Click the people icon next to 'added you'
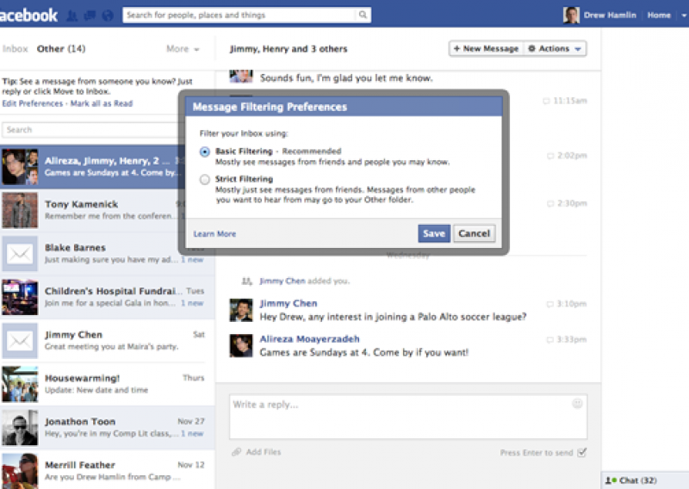Screen dimensions: 689x489 (247, 282)
